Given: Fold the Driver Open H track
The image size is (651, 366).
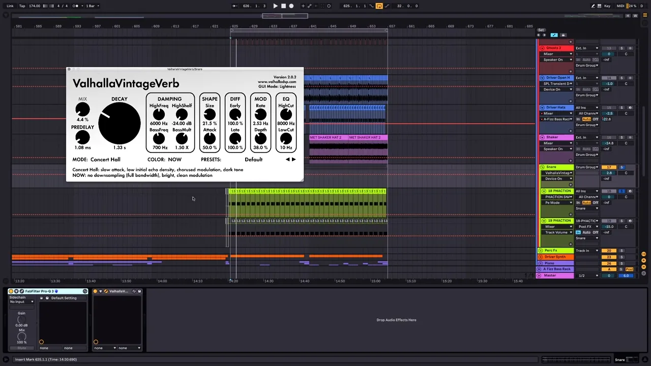Looking at the screenshot, I should tap(543, 78).
